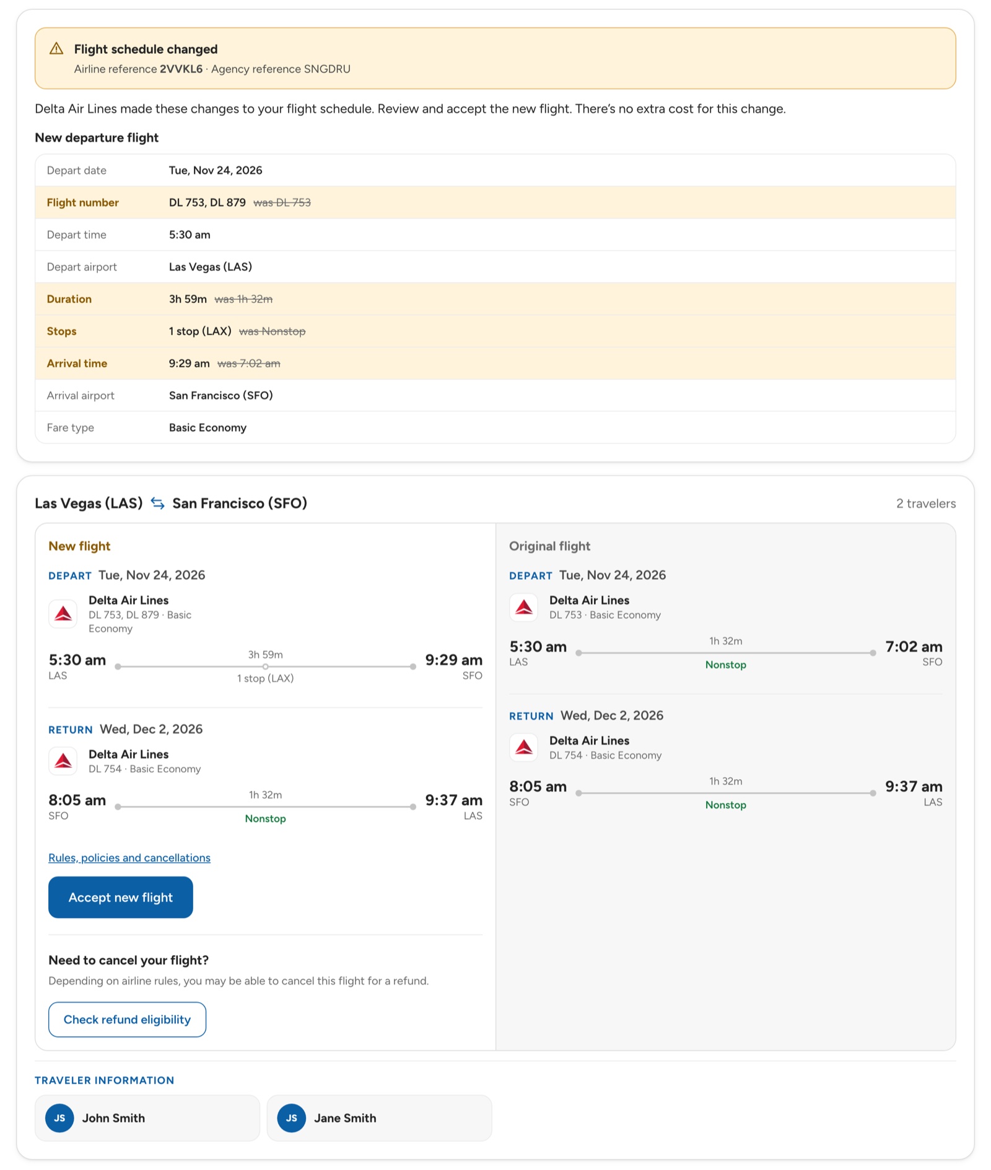Click the Duration row label in table
The image size is (991, 1170).
coord(69,299)
